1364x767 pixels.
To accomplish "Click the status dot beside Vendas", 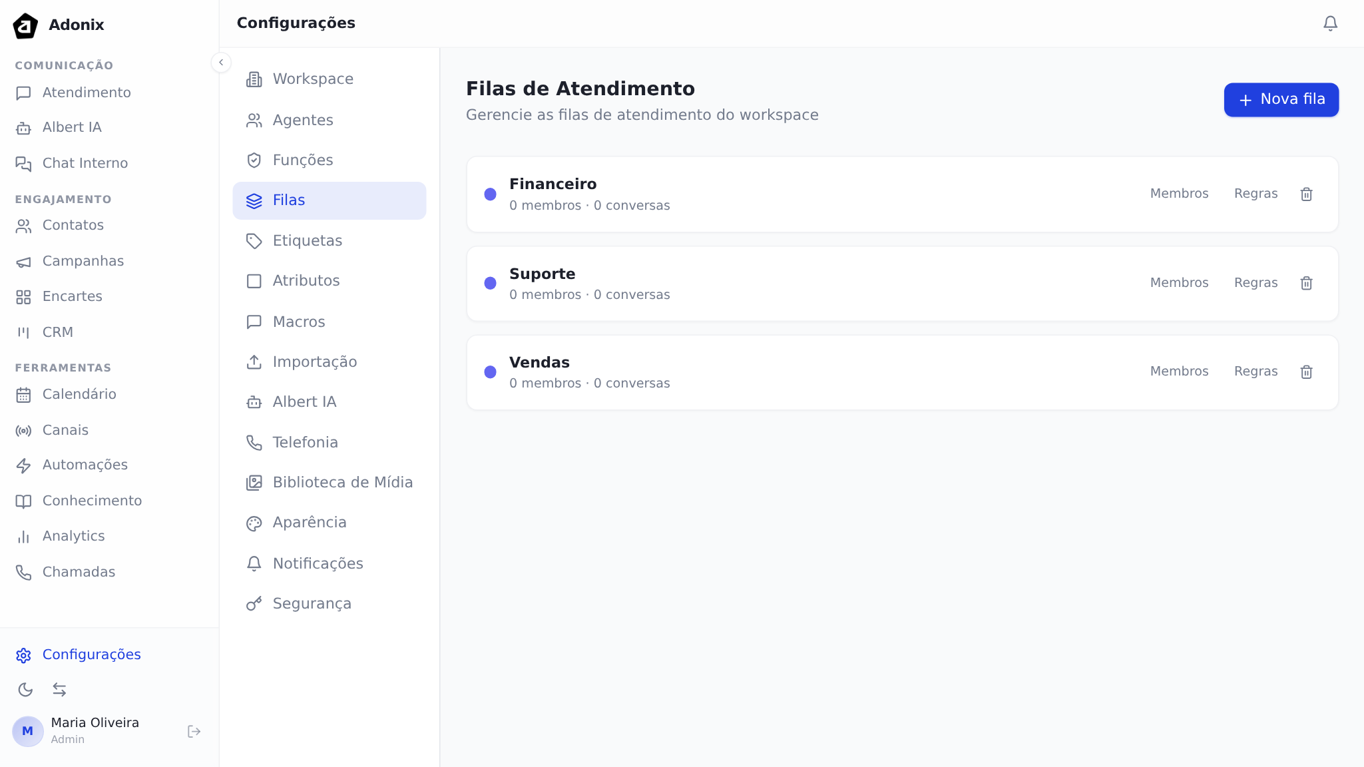I will [x=491, y=372].
